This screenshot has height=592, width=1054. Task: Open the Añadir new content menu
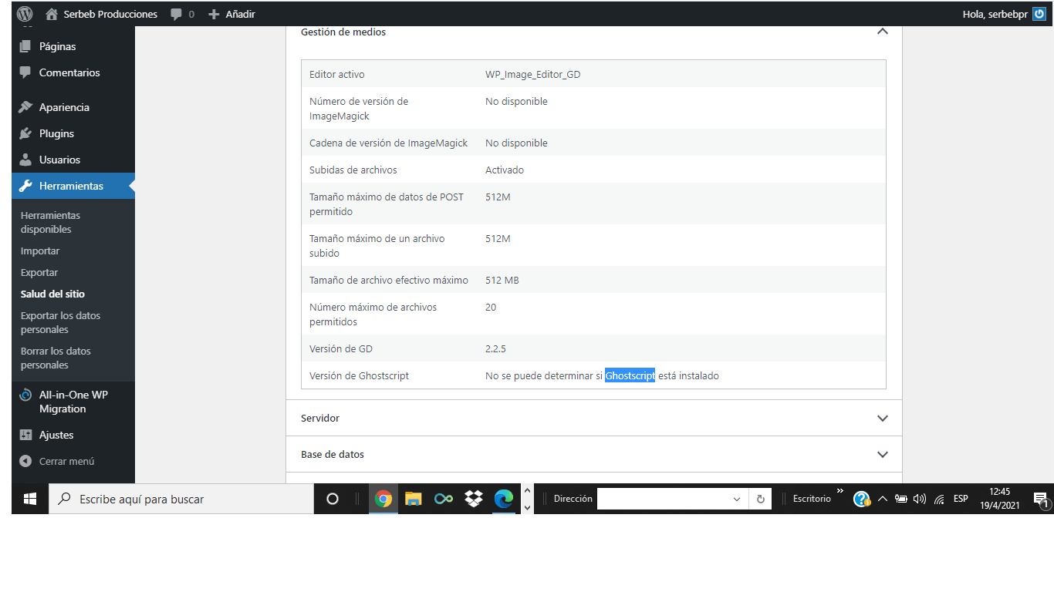coord(231,14)
